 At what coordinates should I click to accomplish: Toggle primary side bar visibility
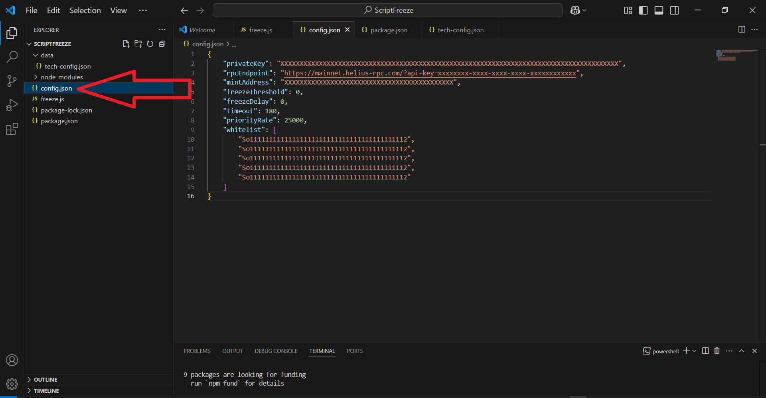pyautogui.click(x=643, y=10)
